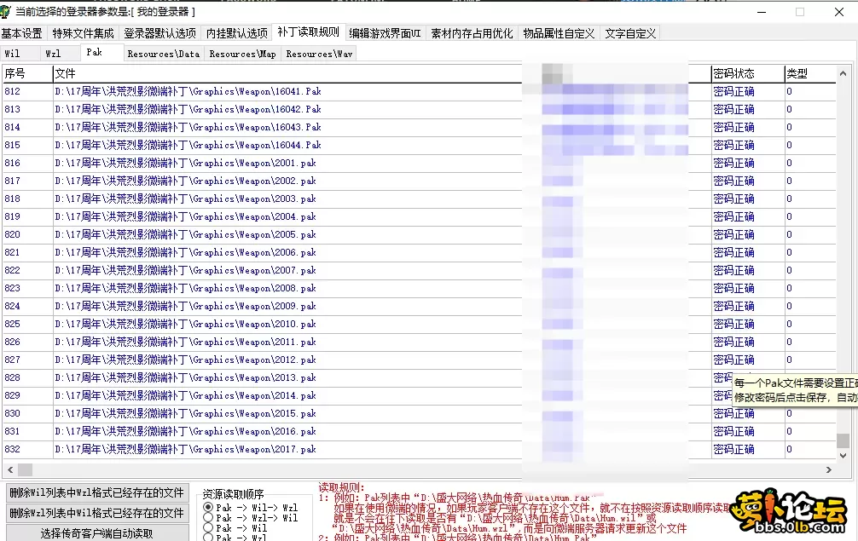Select row 814 file Weapon\16043.Pak
The width and height of the screenshot is (858, 541).
(x=188, y=127)
